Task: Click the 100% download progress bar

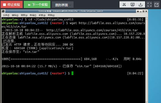Action: (x=46, y=59)
